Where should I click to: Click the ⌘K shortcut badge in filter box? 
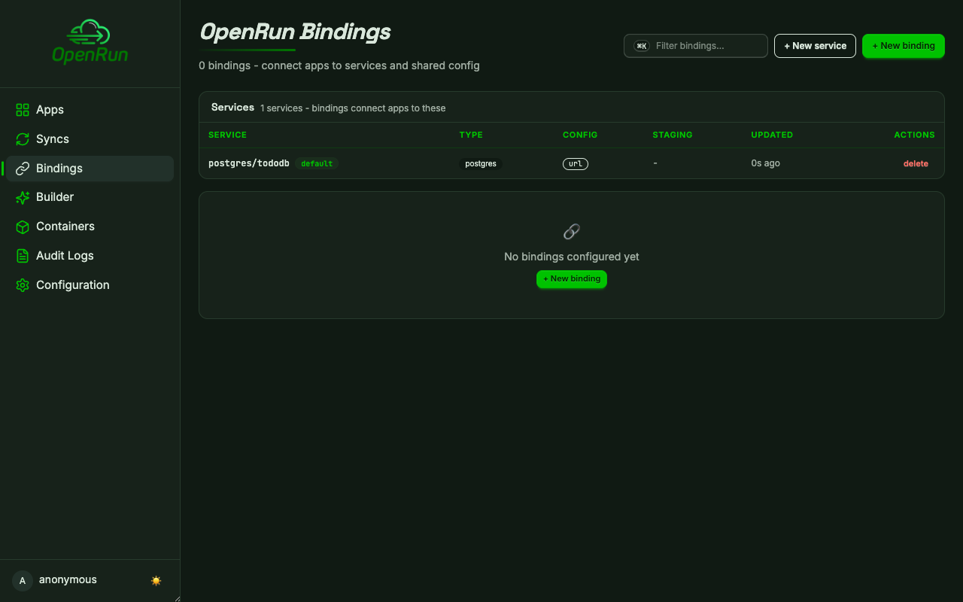click(642, 46)
